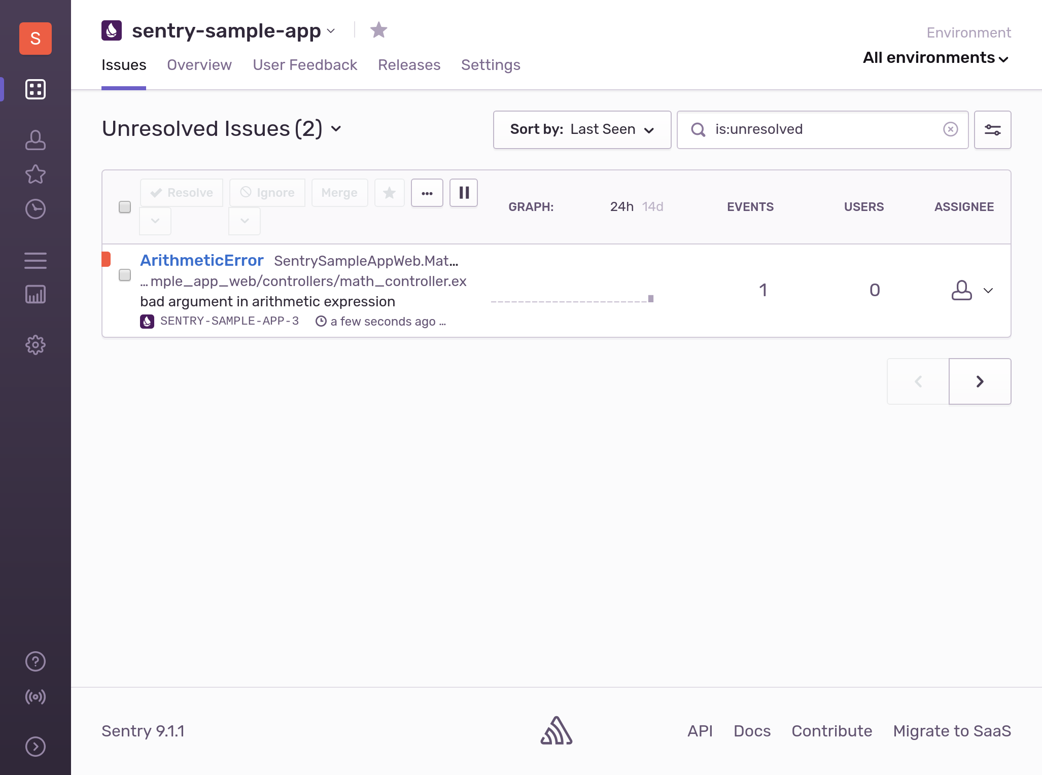1042x775 pixels.
Task: Click the Sentry logo in footer
Action: (x=557, y=731)
